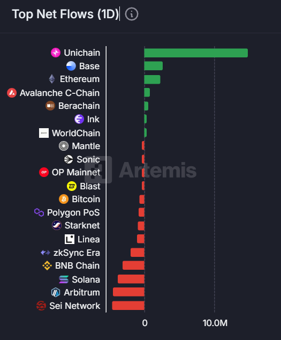Click the Ethereum diamond icon

[x=52, y=79]
